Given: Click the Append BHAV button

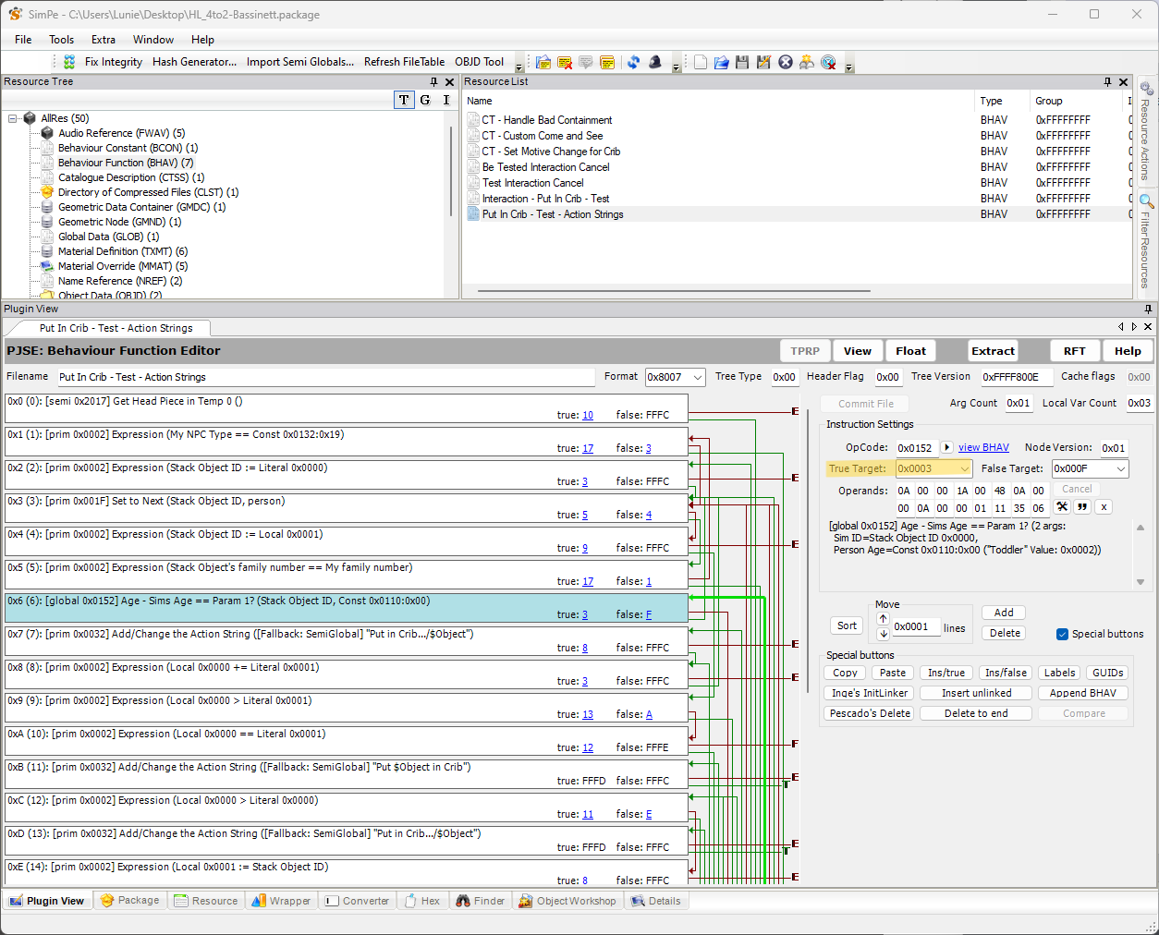Looking at the screenshot, I should point(1083,693).
